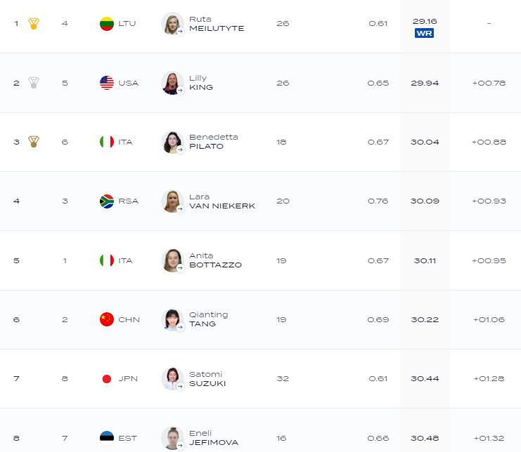Image resolution: width=521 pixels, height=452 pixels.
Task: Click Benedetta Pilato's name link
Action: coord(214,142)
